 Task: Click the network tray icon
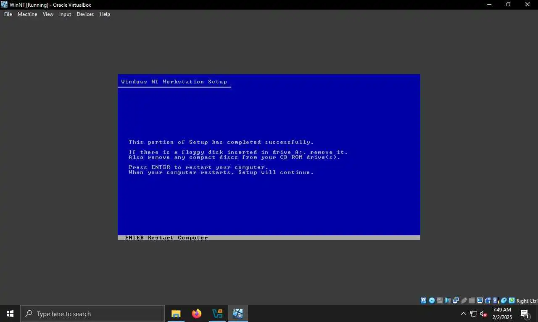tap(474, 314)
